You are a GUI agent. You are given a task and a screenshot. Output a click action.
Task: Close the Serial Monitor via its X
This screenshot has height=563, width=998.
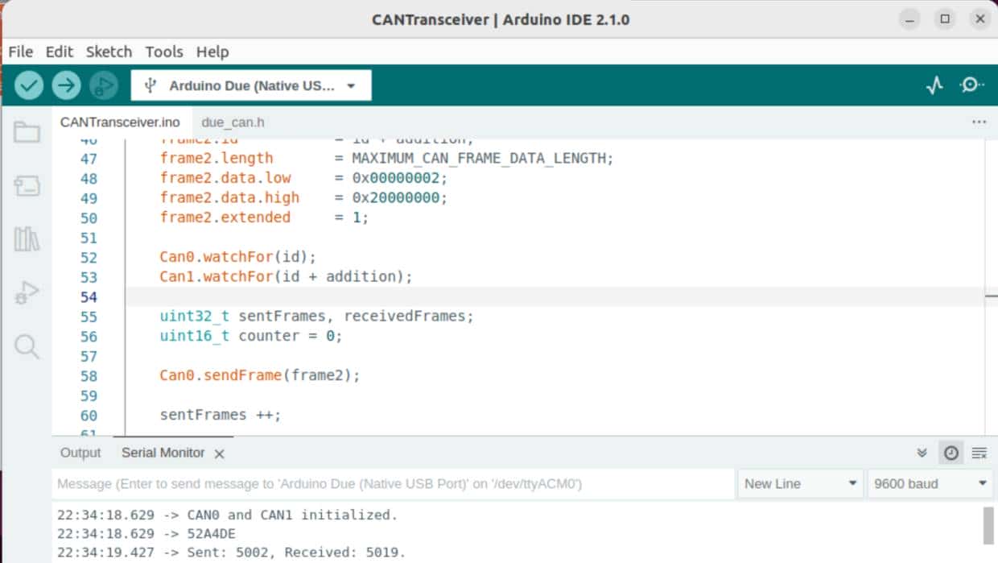point(220,453)
